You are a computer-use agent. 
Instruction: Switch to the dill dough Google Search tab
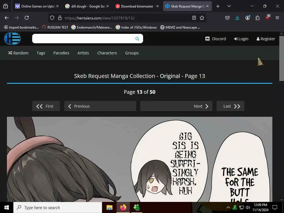tap(87, 6)
